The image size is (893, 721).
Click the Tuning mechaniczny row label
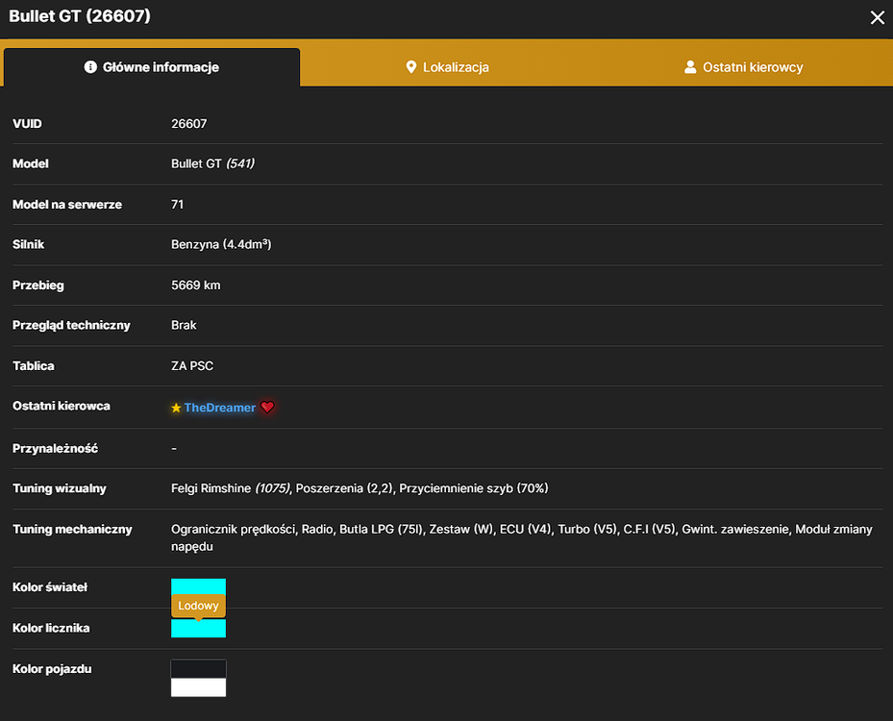72,530
